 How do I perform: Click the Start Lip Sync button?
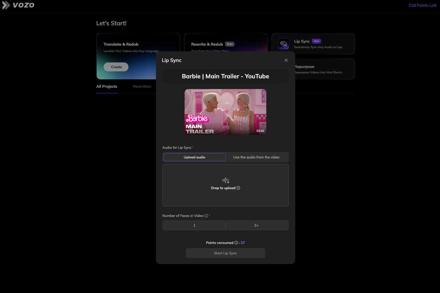[x=225, y=253]
